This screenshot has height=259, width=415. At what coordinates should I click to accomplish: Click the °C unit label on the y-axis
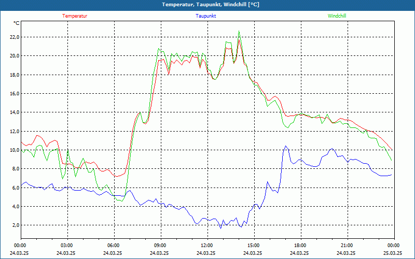17,23
